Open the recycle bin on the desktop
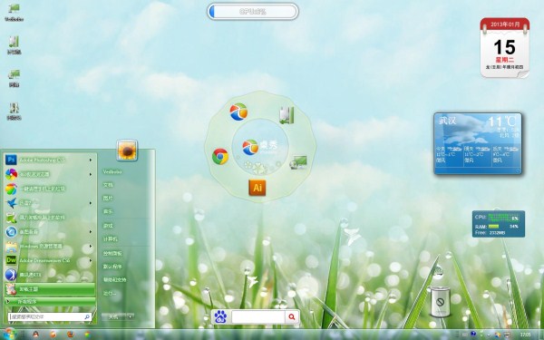The width and height of the screenshot is (544, 340). pos(440,302)
